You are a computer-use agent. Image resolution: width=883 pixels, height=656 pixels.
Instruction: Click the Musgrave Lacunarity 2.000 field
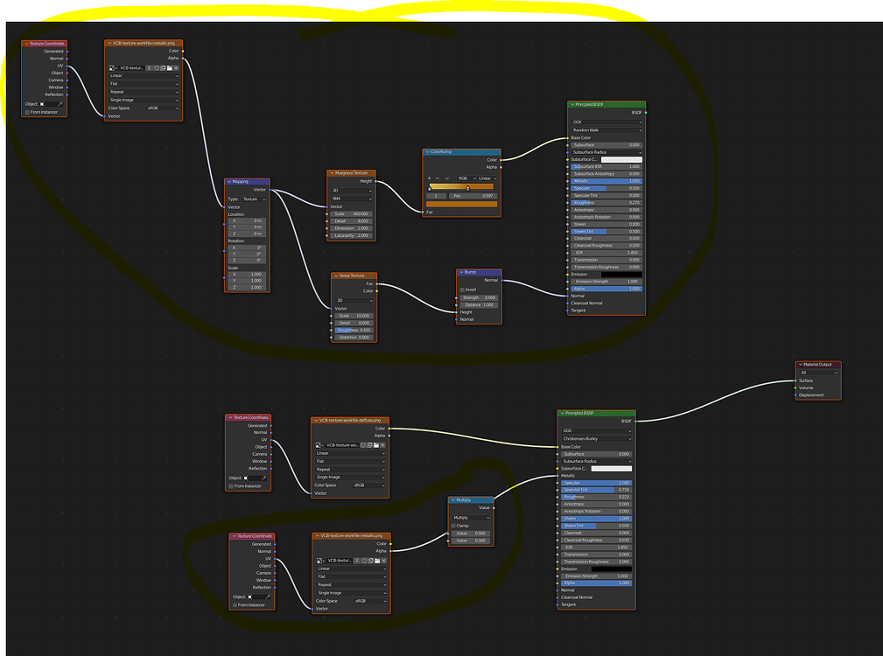pyautogui.click(x=352, y=236)
